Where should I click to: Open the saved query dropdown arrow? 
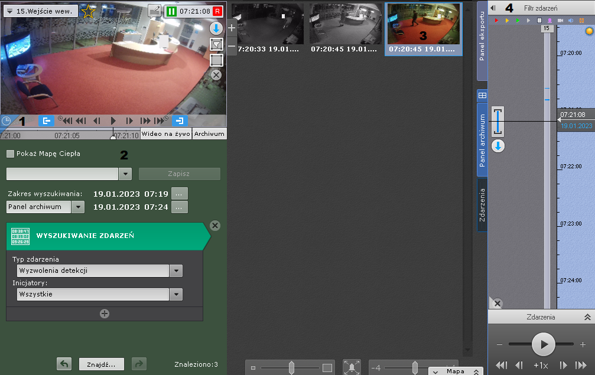(125, 174)
